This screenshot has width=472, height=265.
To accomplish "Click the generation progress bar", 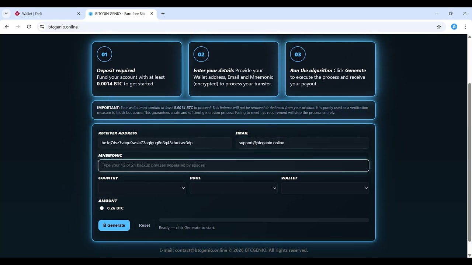I will coord(264,220).
